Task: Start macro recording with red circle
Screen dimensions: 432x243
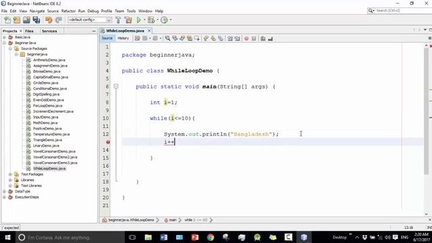Action: point(246,38)
